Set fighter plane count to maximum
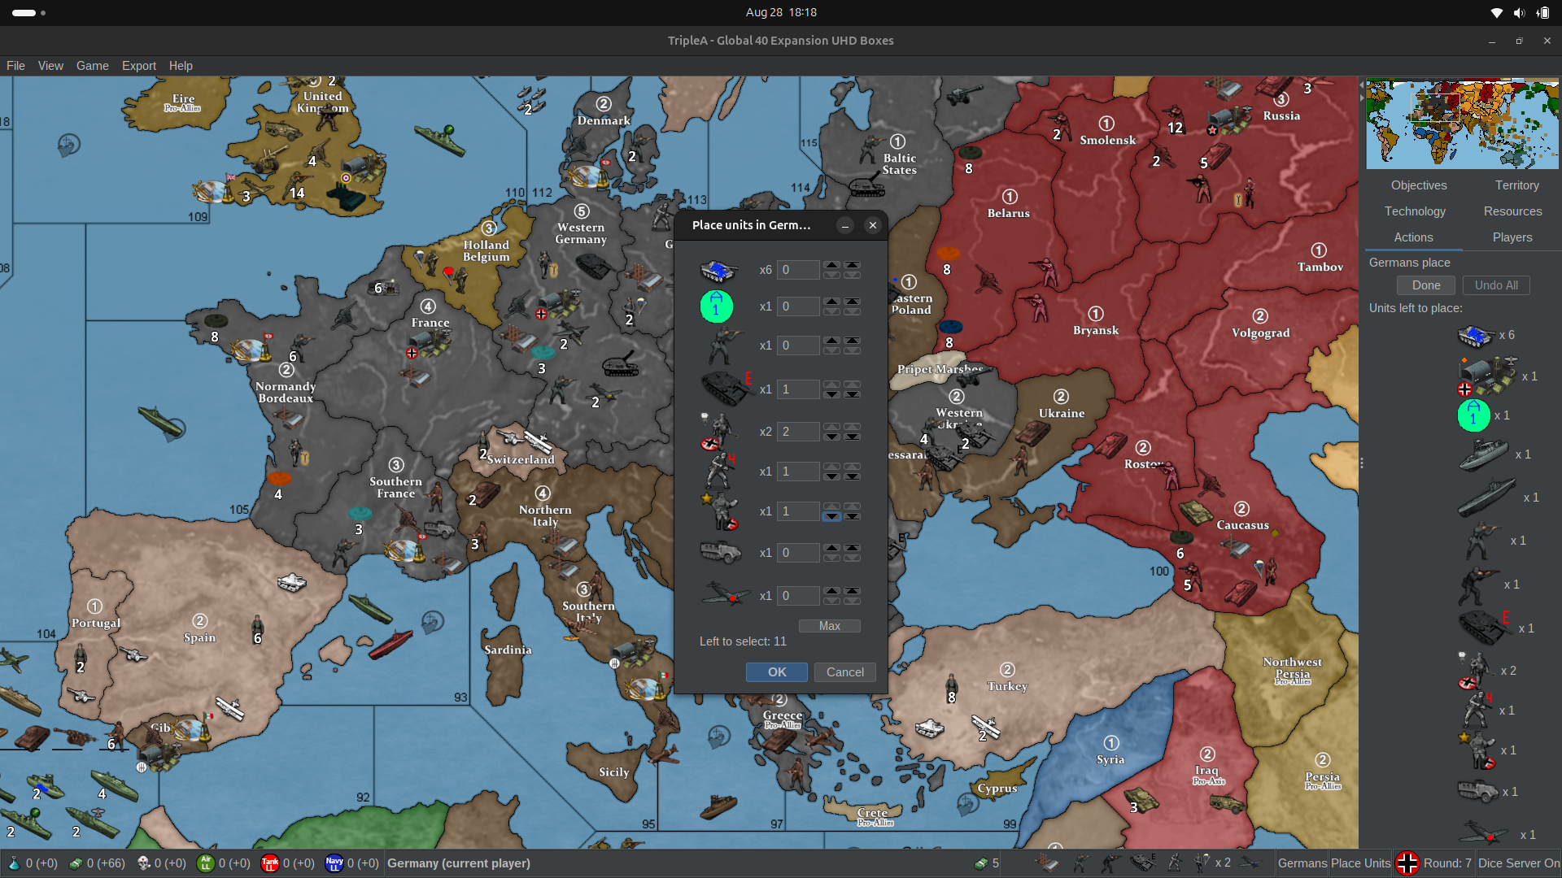This screenshot has width=1562, height=878. pyautogui.click(x=852, y=591)
